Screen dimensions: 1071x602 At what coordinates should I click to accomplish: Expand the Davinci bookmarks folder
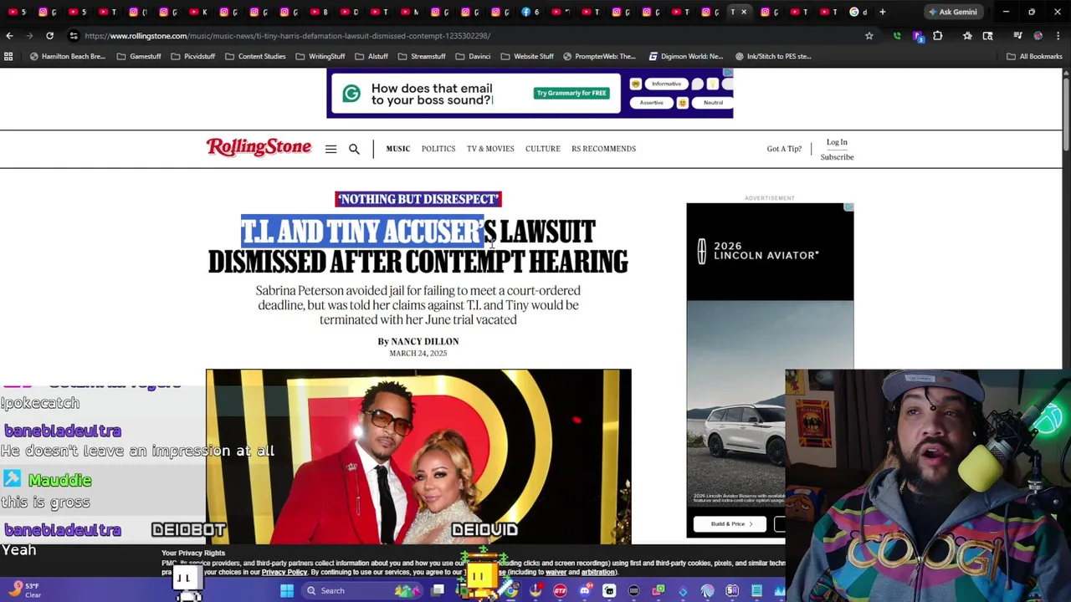[x=473, y=56]
